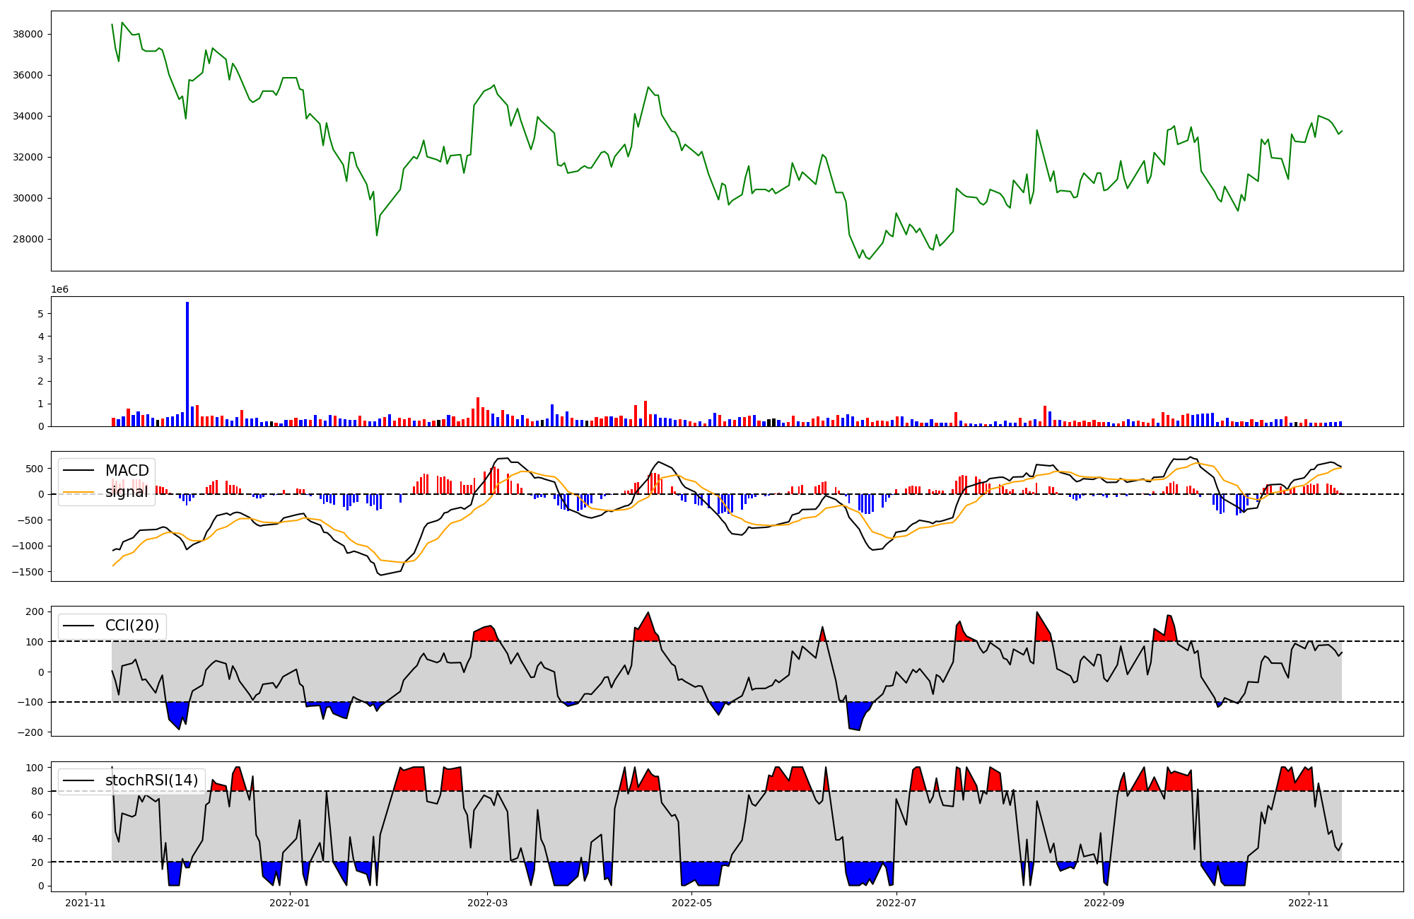
Task: Click the volume axis tick labeled 3
Action: point(40,359)
